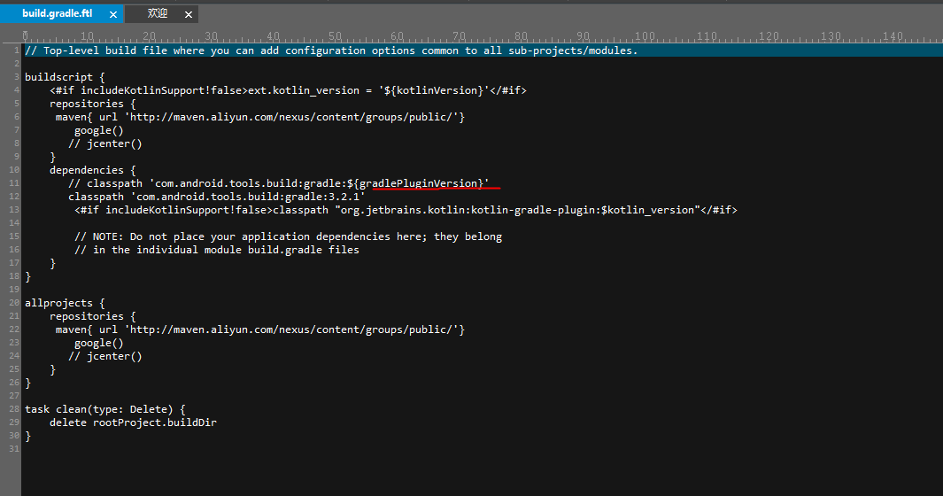The height and width of the screenshot is (496, 943).
Task: Click gradlePluginVersion in the commented classpath line
Action: coord(418,183)
